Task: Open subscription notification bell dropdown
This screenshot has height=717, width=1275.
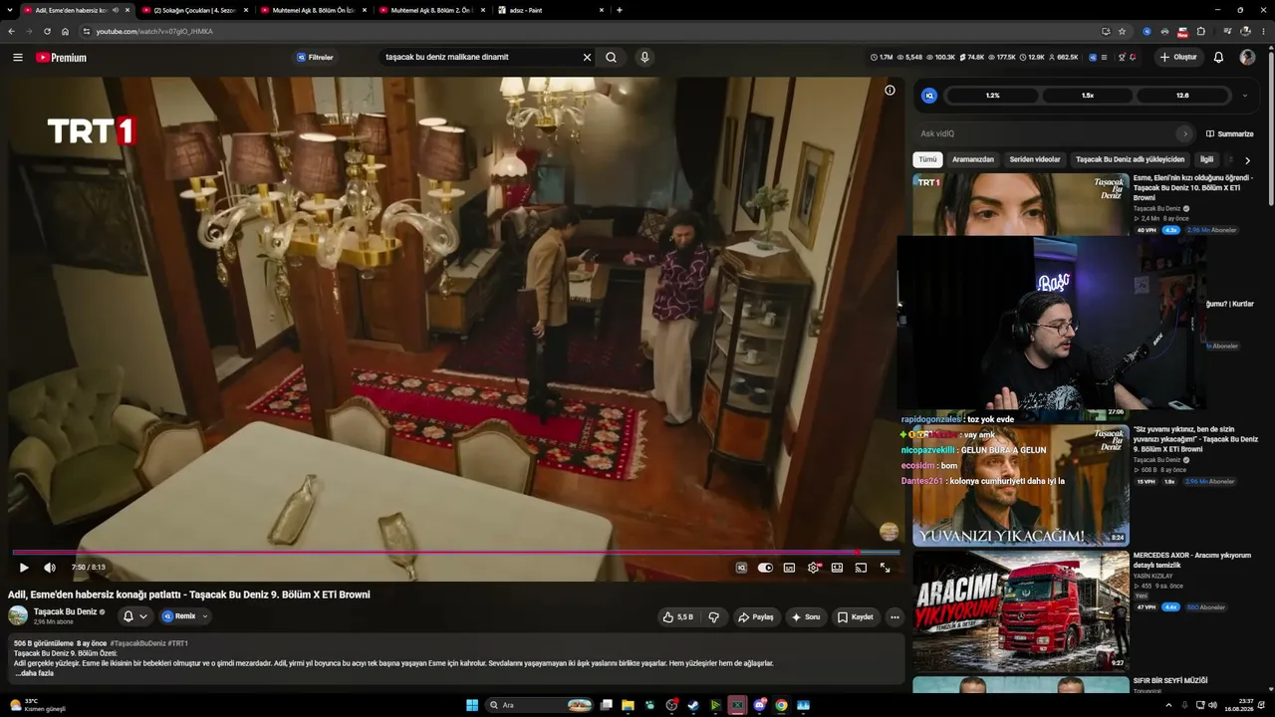Action: (x=134, y=616)
